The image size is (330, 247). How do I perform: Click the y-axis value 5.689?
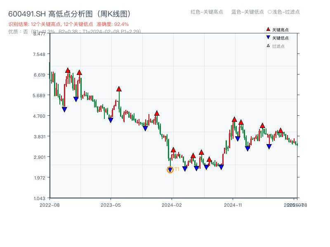coord(39,96)
